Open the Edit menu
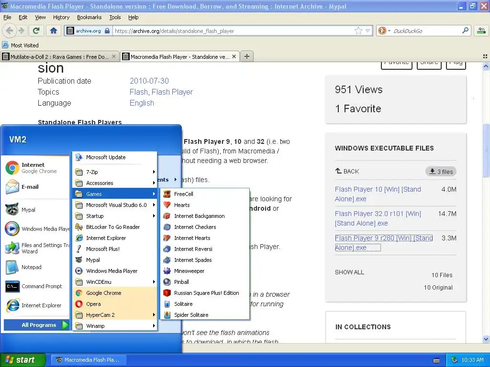This screenshot has width=490, height=367. [x=23, y=17]
